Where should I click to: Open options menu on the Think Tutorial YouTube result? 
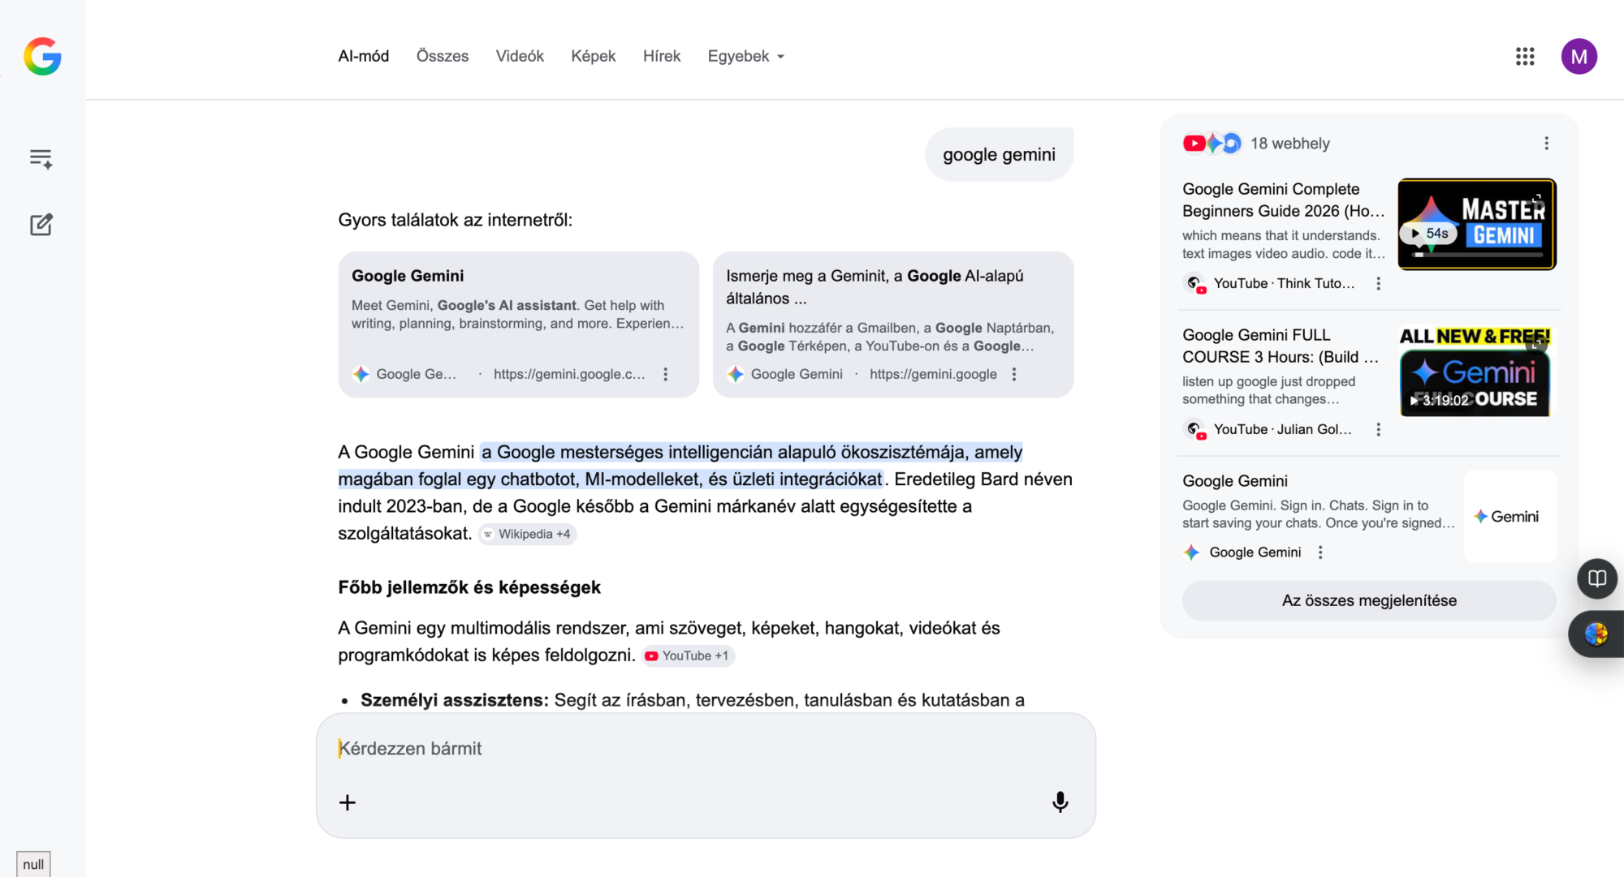pyautogui.click(x=1378, y=283)
